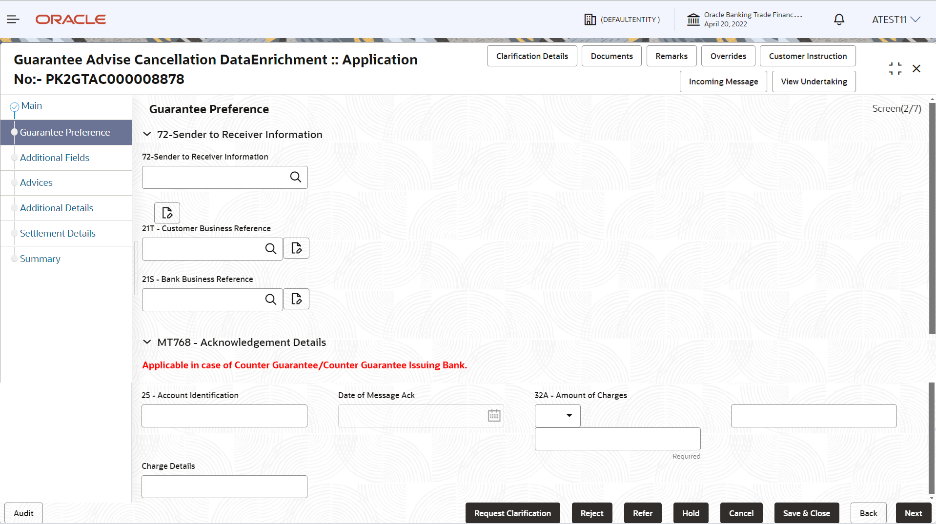This screenshot has width=936, height=524.
Task: Open editor for 21S Bank Business Reference
Action: click(296, 299)
